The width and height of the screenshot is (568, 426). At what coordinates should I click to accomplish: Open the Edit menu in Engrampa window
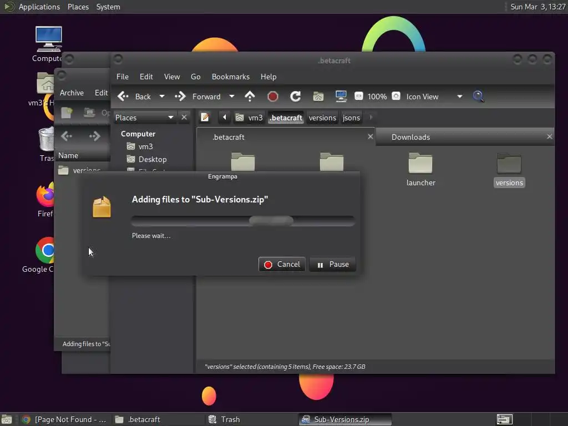(x=101, y=93)
